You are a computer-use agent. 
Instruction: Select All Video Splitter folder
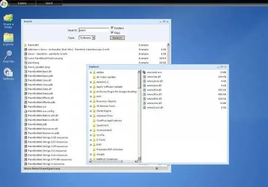(x=106, y=77)
